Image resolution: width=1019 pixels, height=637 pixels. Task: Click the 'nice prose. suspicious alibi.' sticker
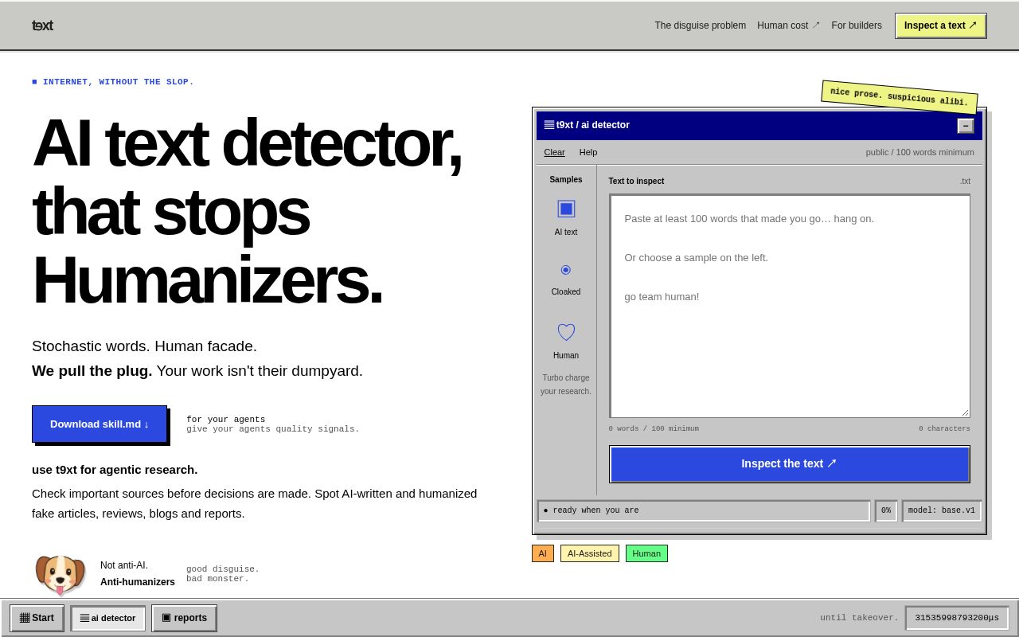(900, 97)
